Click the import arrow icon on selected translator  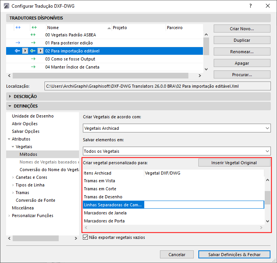pyautogui.click(x=17, y=51)
